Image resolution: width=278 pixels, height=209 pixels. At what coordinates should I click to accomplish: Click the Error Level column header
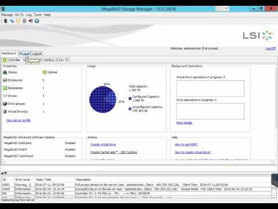click(x=24, y=179)
